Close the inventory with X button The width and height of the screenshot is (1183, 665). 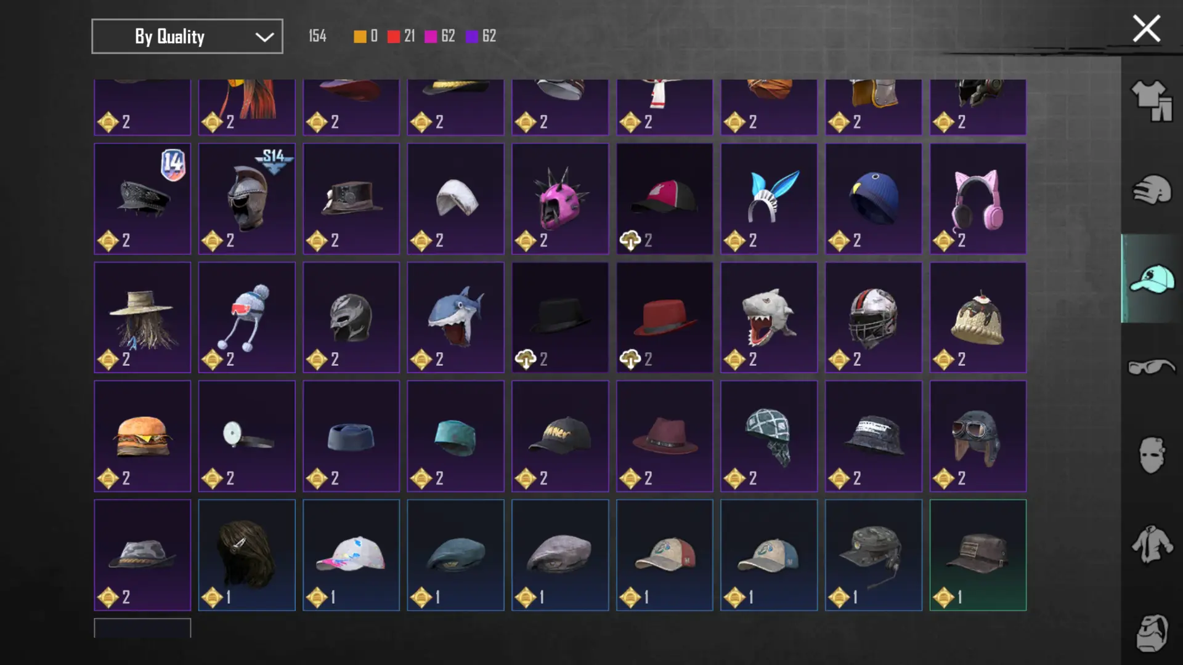(1146, 29)
